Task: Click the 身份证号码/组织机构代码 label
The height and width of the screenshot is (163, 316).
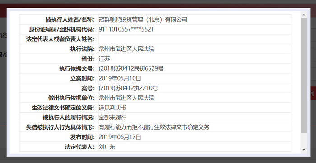Action: point(62,29)
